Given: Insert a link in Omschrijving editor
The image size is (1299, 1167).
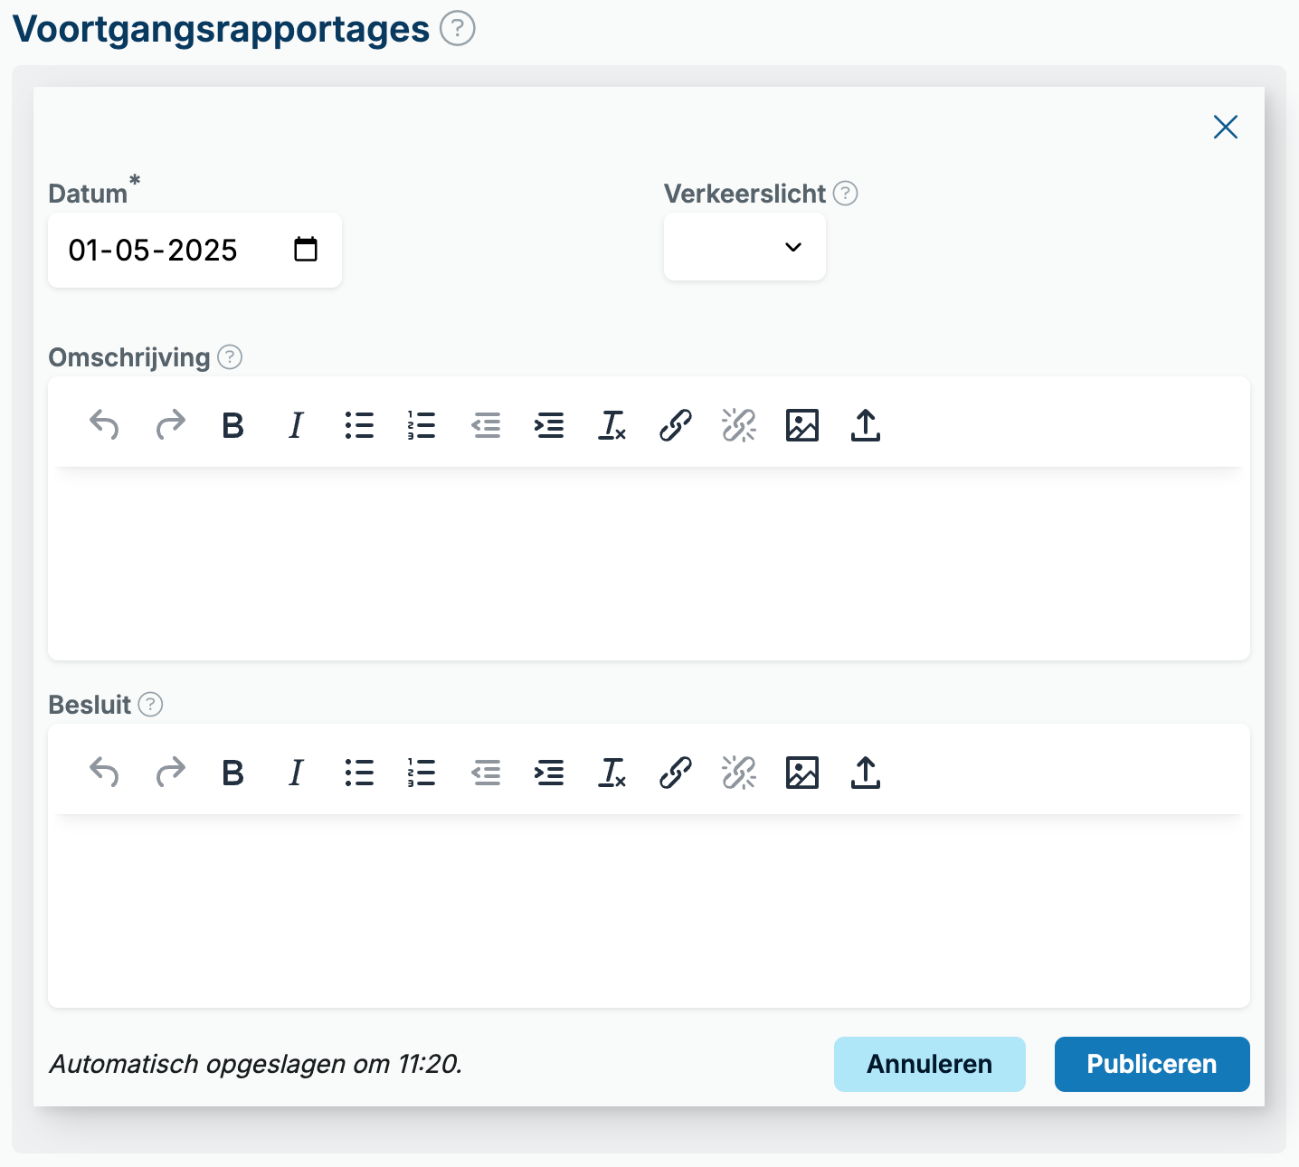Looking at the screenshot, I should (x=676, y=424).
